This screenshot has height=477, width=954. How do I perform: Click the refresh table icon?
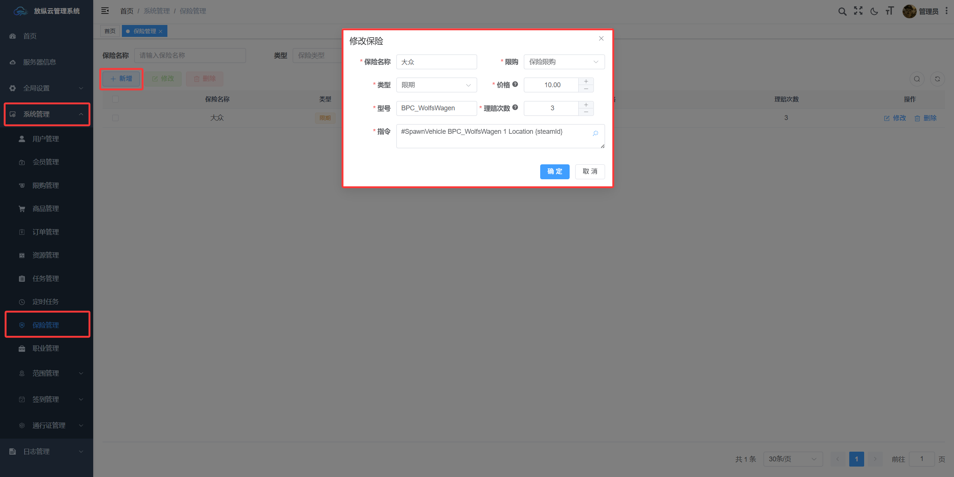pyautogui.click(x=937, y=79)
